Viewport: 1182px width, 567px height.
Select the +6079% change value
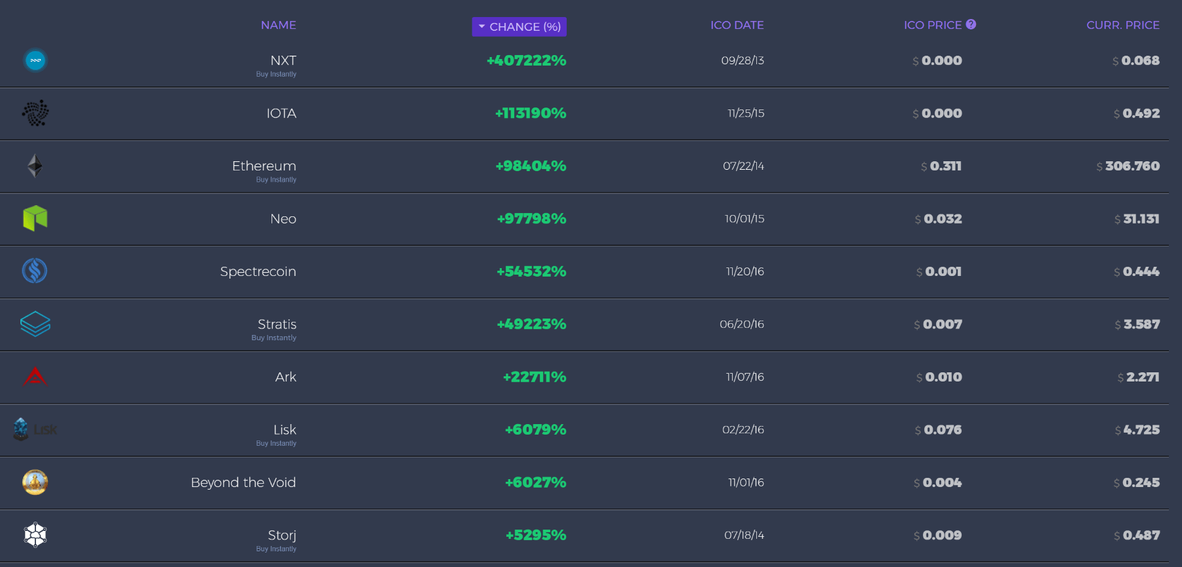[x=536, y=429]
